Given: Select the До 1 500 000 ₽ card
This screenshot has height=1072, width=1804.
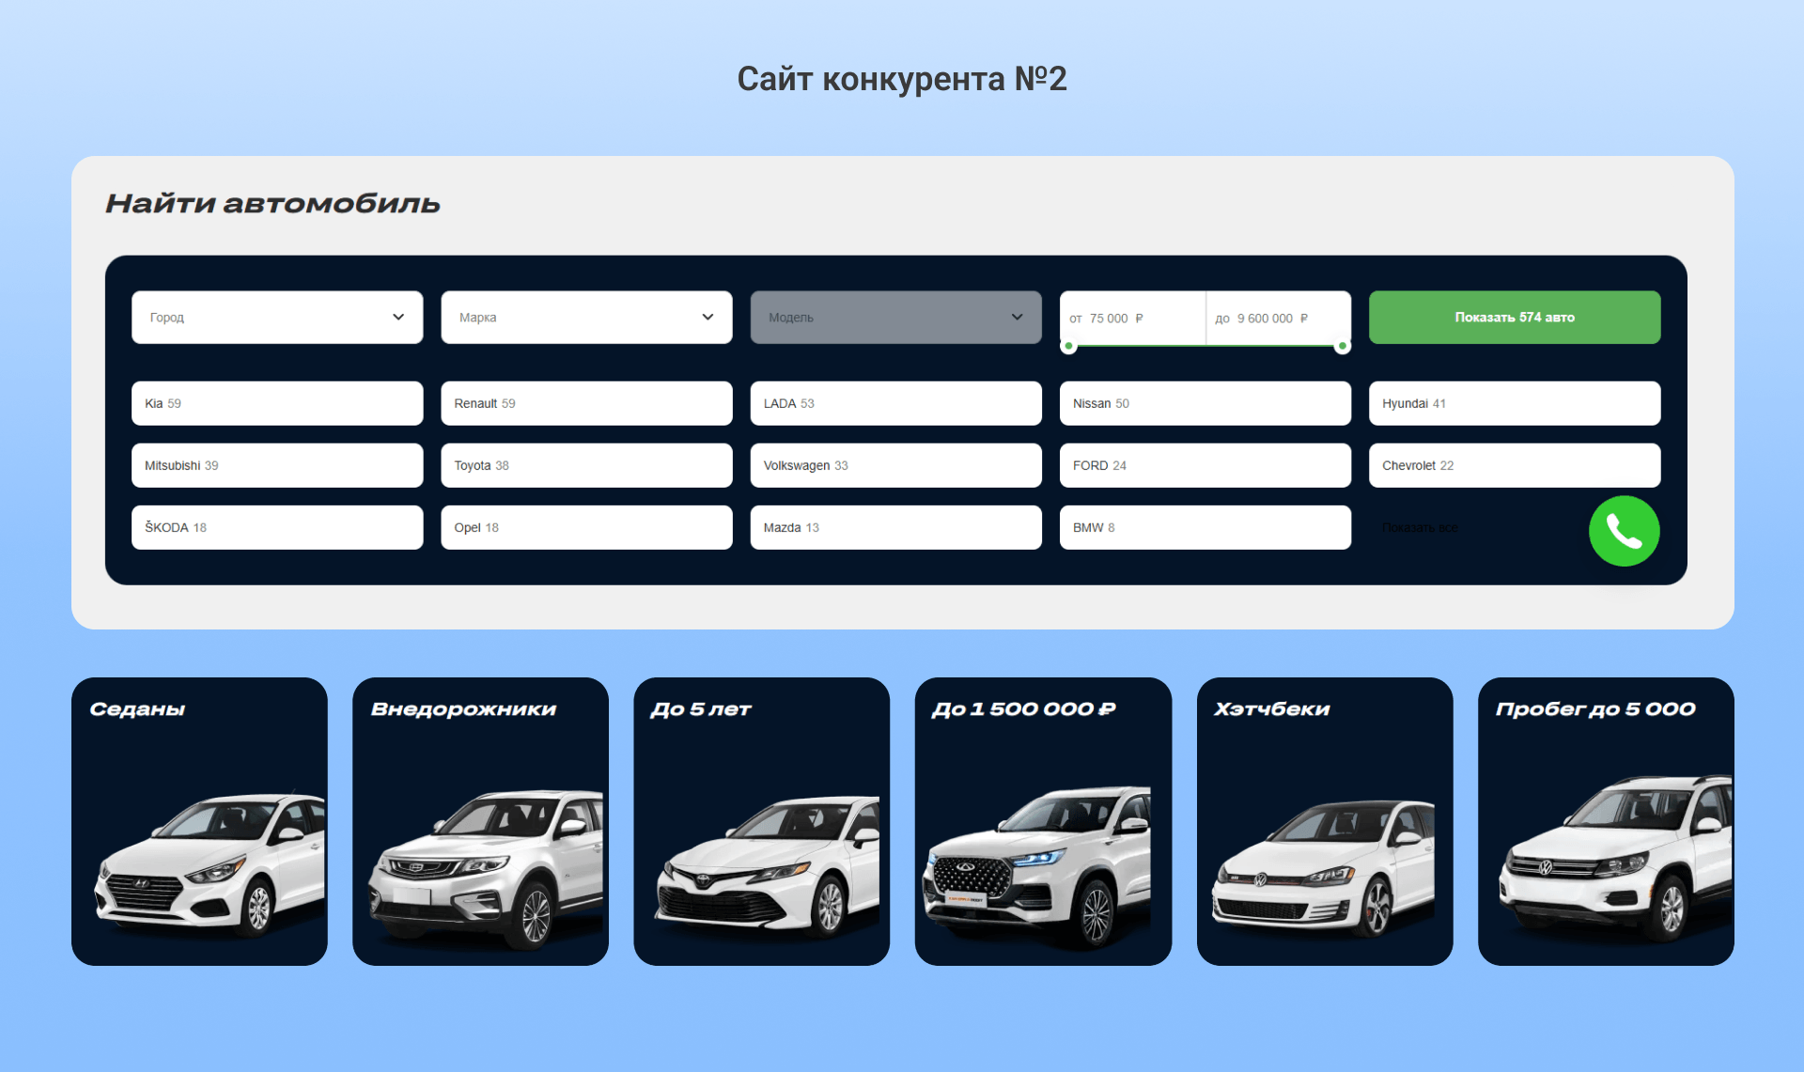Looking at the screenshot, I should [1043, 821].
